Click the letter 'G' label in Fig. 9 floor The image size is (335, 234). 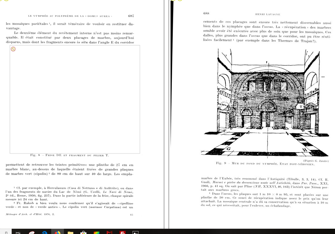coord(228,148)
